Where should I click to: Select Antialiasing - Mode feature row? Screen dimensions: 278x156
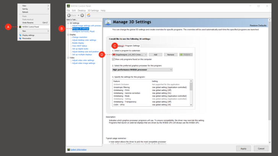[x=151, y=96]
